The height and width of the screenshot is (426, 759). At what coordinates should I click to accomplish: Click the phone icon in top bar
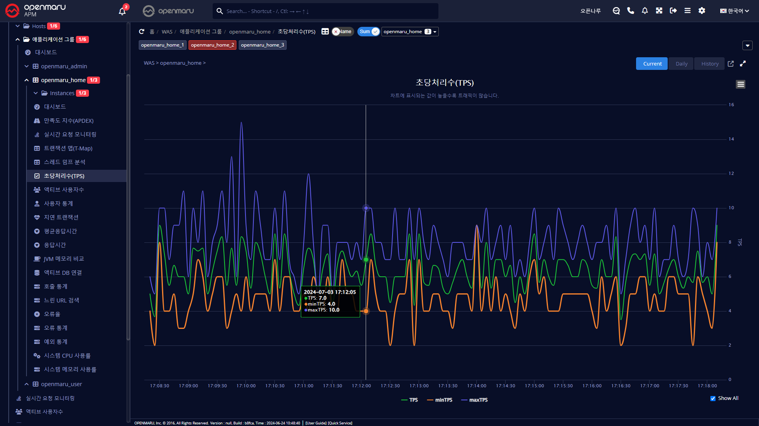[631, 11]
